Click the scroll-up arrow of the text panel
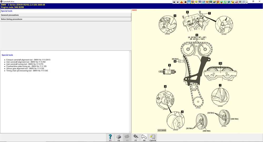The image size is (263, 142). (x=130, y=52)
